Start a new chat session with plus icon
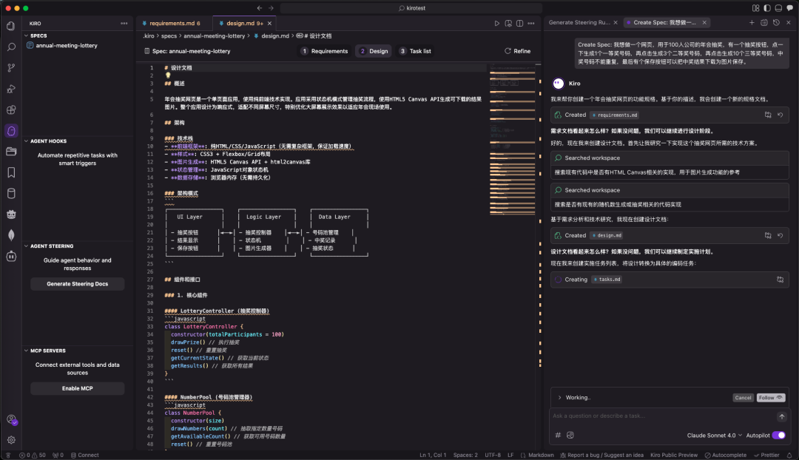Image resolution: width=799 pixels, height=460 pixels. point(752,22)
